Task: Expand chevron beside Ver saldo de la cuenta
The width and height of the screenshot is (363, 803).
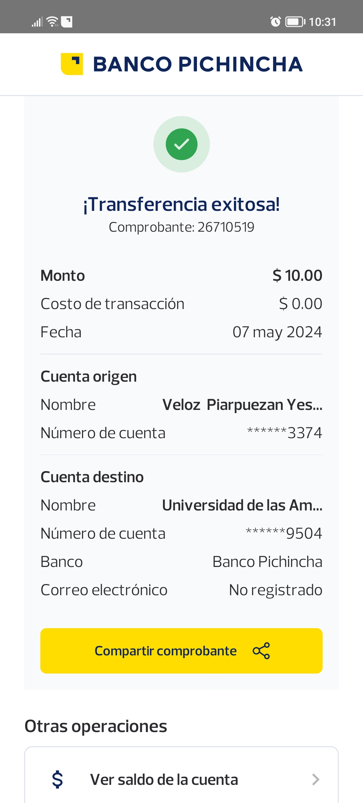Action: tap(315, 779)
